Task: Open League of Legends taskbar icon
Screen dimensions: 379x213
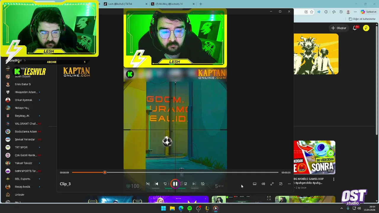Action: click(207, 208)
